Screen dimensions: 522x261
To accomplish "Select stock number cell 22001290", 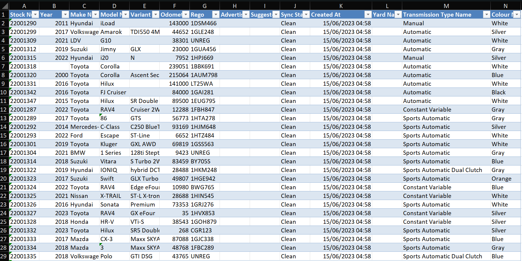I will (x=24, y=23).
